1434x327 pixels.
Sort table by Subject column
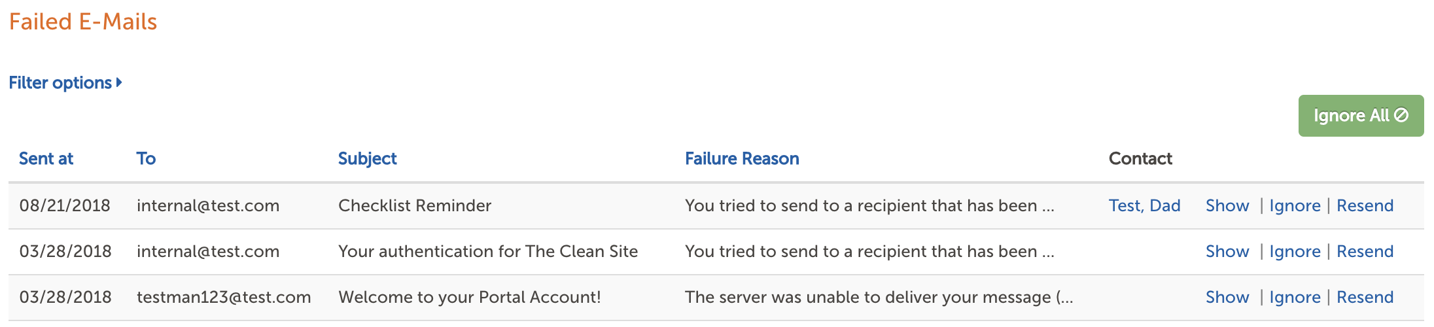pyautogui.click(x=367, y=159)
